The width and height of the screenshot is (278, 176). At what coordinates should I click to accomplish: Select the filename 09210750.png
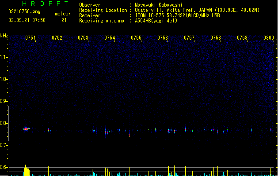[x=24, y=11]
